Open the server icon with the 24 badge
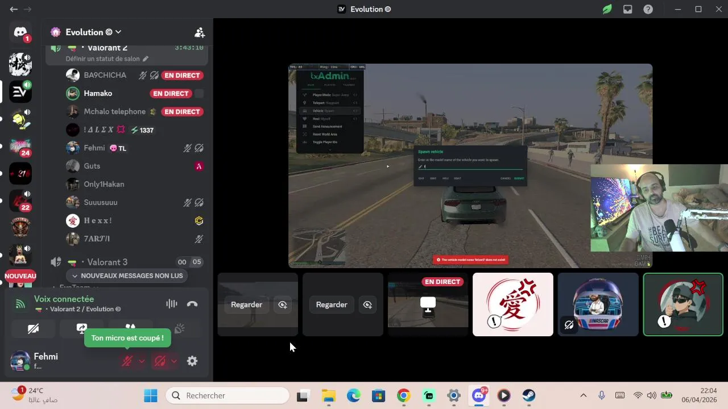Screen dimensions: 728x409 (20, 147)
